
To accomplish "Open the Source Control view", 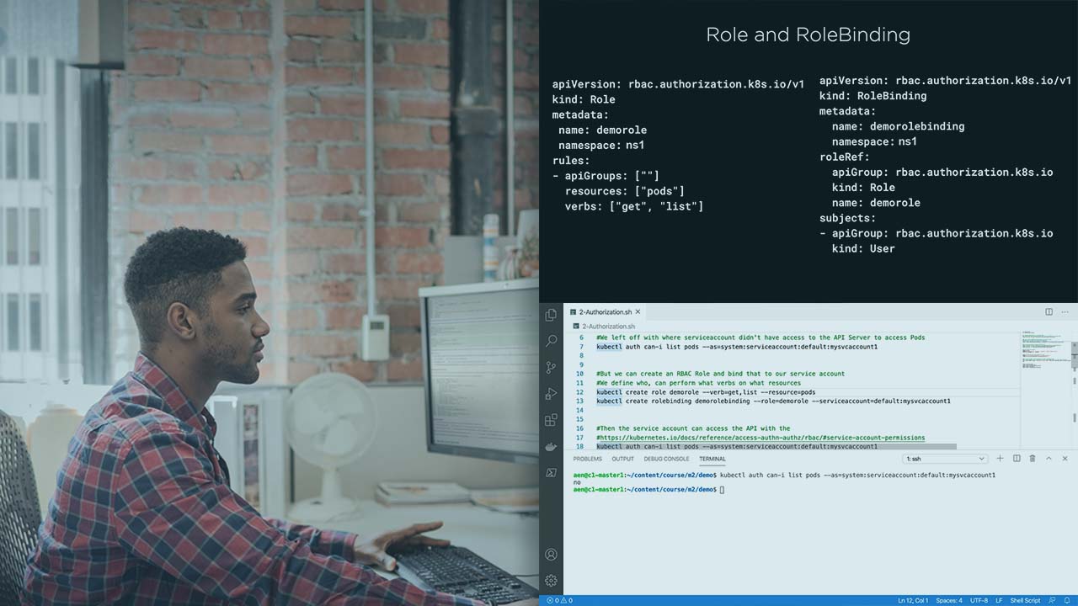I will point(551,367).
